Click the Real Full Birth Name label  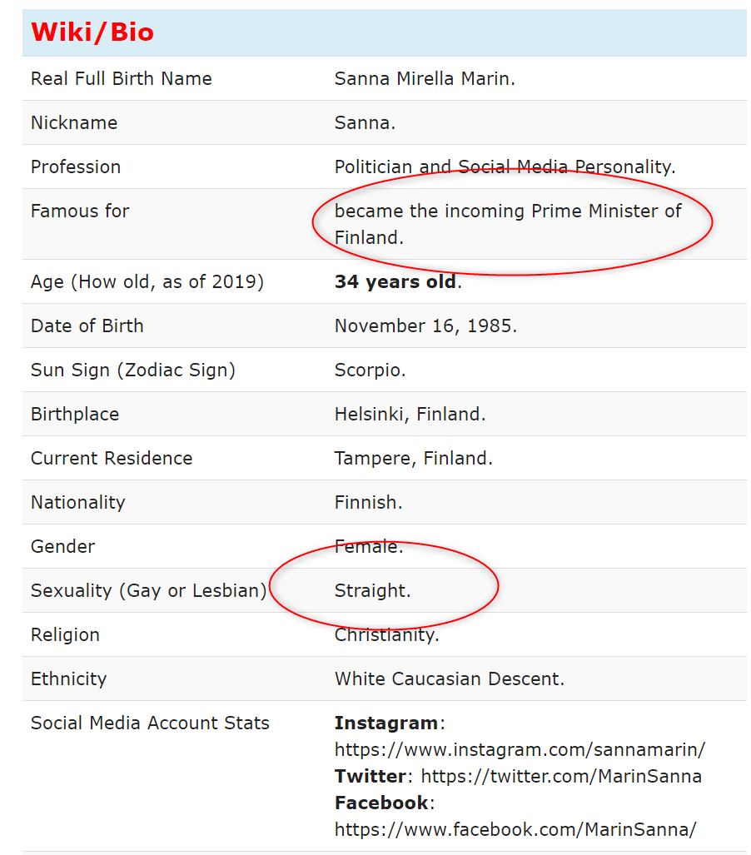tap(122, 78)
